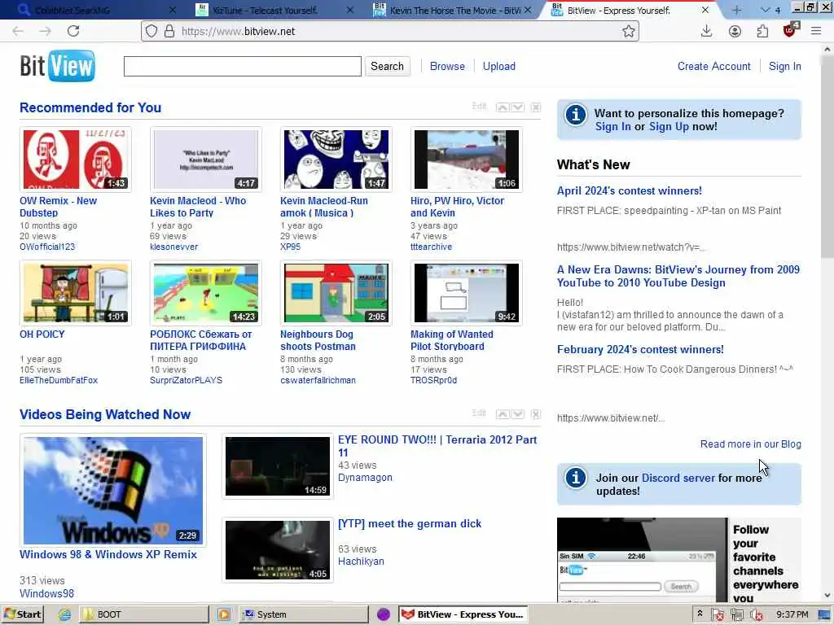Click the browser Back arrow
Viewport: 834px width, 625px height.
click(18, 32)
